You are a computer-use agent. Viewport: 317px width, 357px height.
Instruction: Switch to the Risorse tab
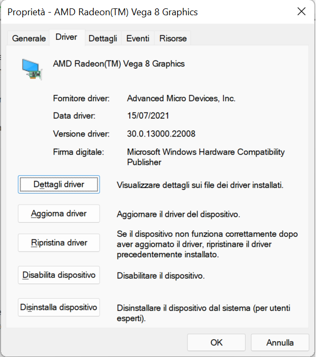[x=173, y=38]
